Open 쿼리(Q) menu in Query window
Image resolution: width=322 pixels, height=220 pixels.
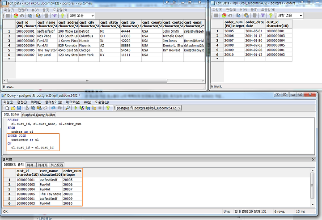36,102
